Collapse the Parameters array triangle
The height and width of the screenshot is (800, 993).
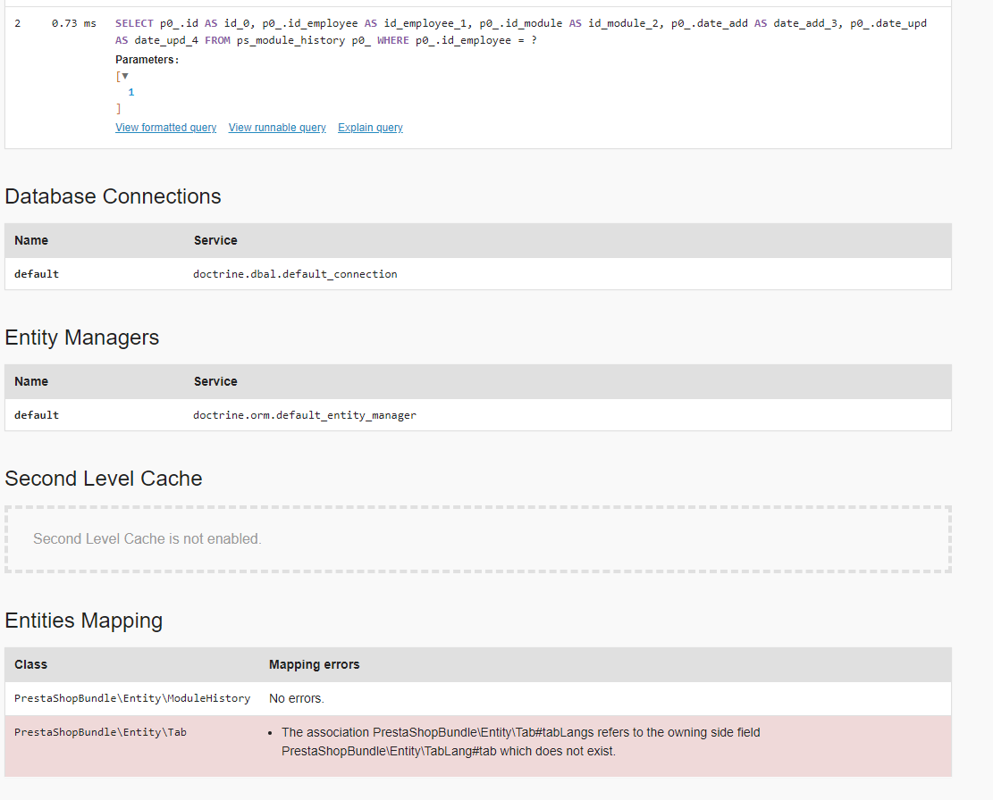pos(125,76)
